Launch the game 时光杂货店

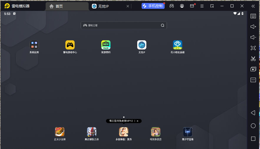[x=156, y=132]
